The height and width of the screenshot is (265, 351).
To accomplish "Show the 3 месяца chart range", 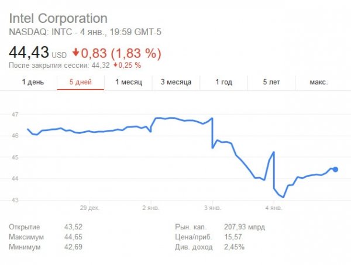I will (x=176, y=82).
